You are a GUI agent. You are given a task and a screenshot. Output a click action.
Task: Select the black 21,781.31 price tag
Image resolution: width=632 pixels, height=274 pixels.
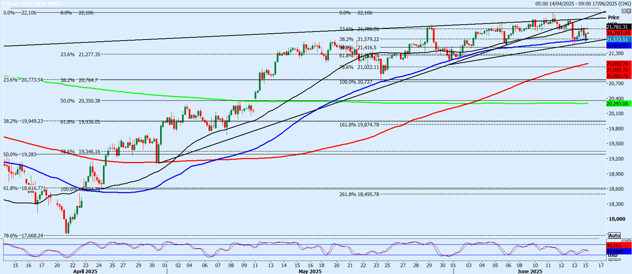(x=618, y=26)
